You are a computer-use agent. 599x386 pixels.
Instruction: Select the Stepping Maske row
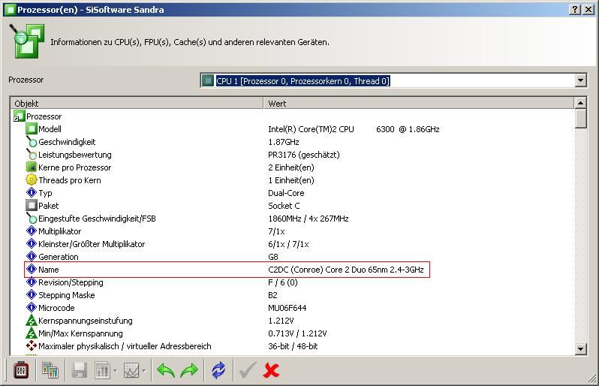click(x=67, y=295)
